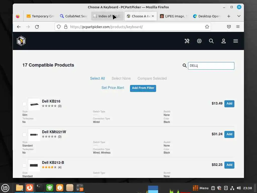Close the Choose A Keyboard tab
Viewport: 257px width, 193px height.
(x=153, y=16)
